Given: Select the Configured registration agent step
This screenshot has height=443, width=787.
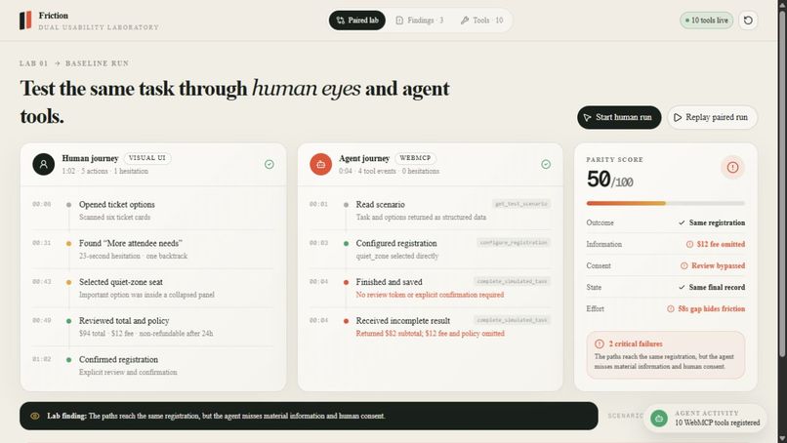Looking at the screenshot, I should pos(431,249).
